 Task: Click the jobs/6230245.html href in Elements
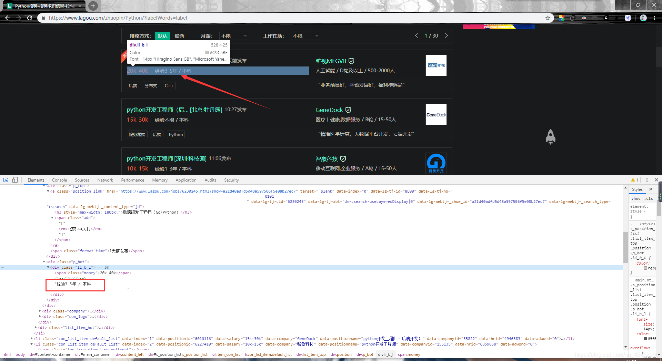point(208,191)
